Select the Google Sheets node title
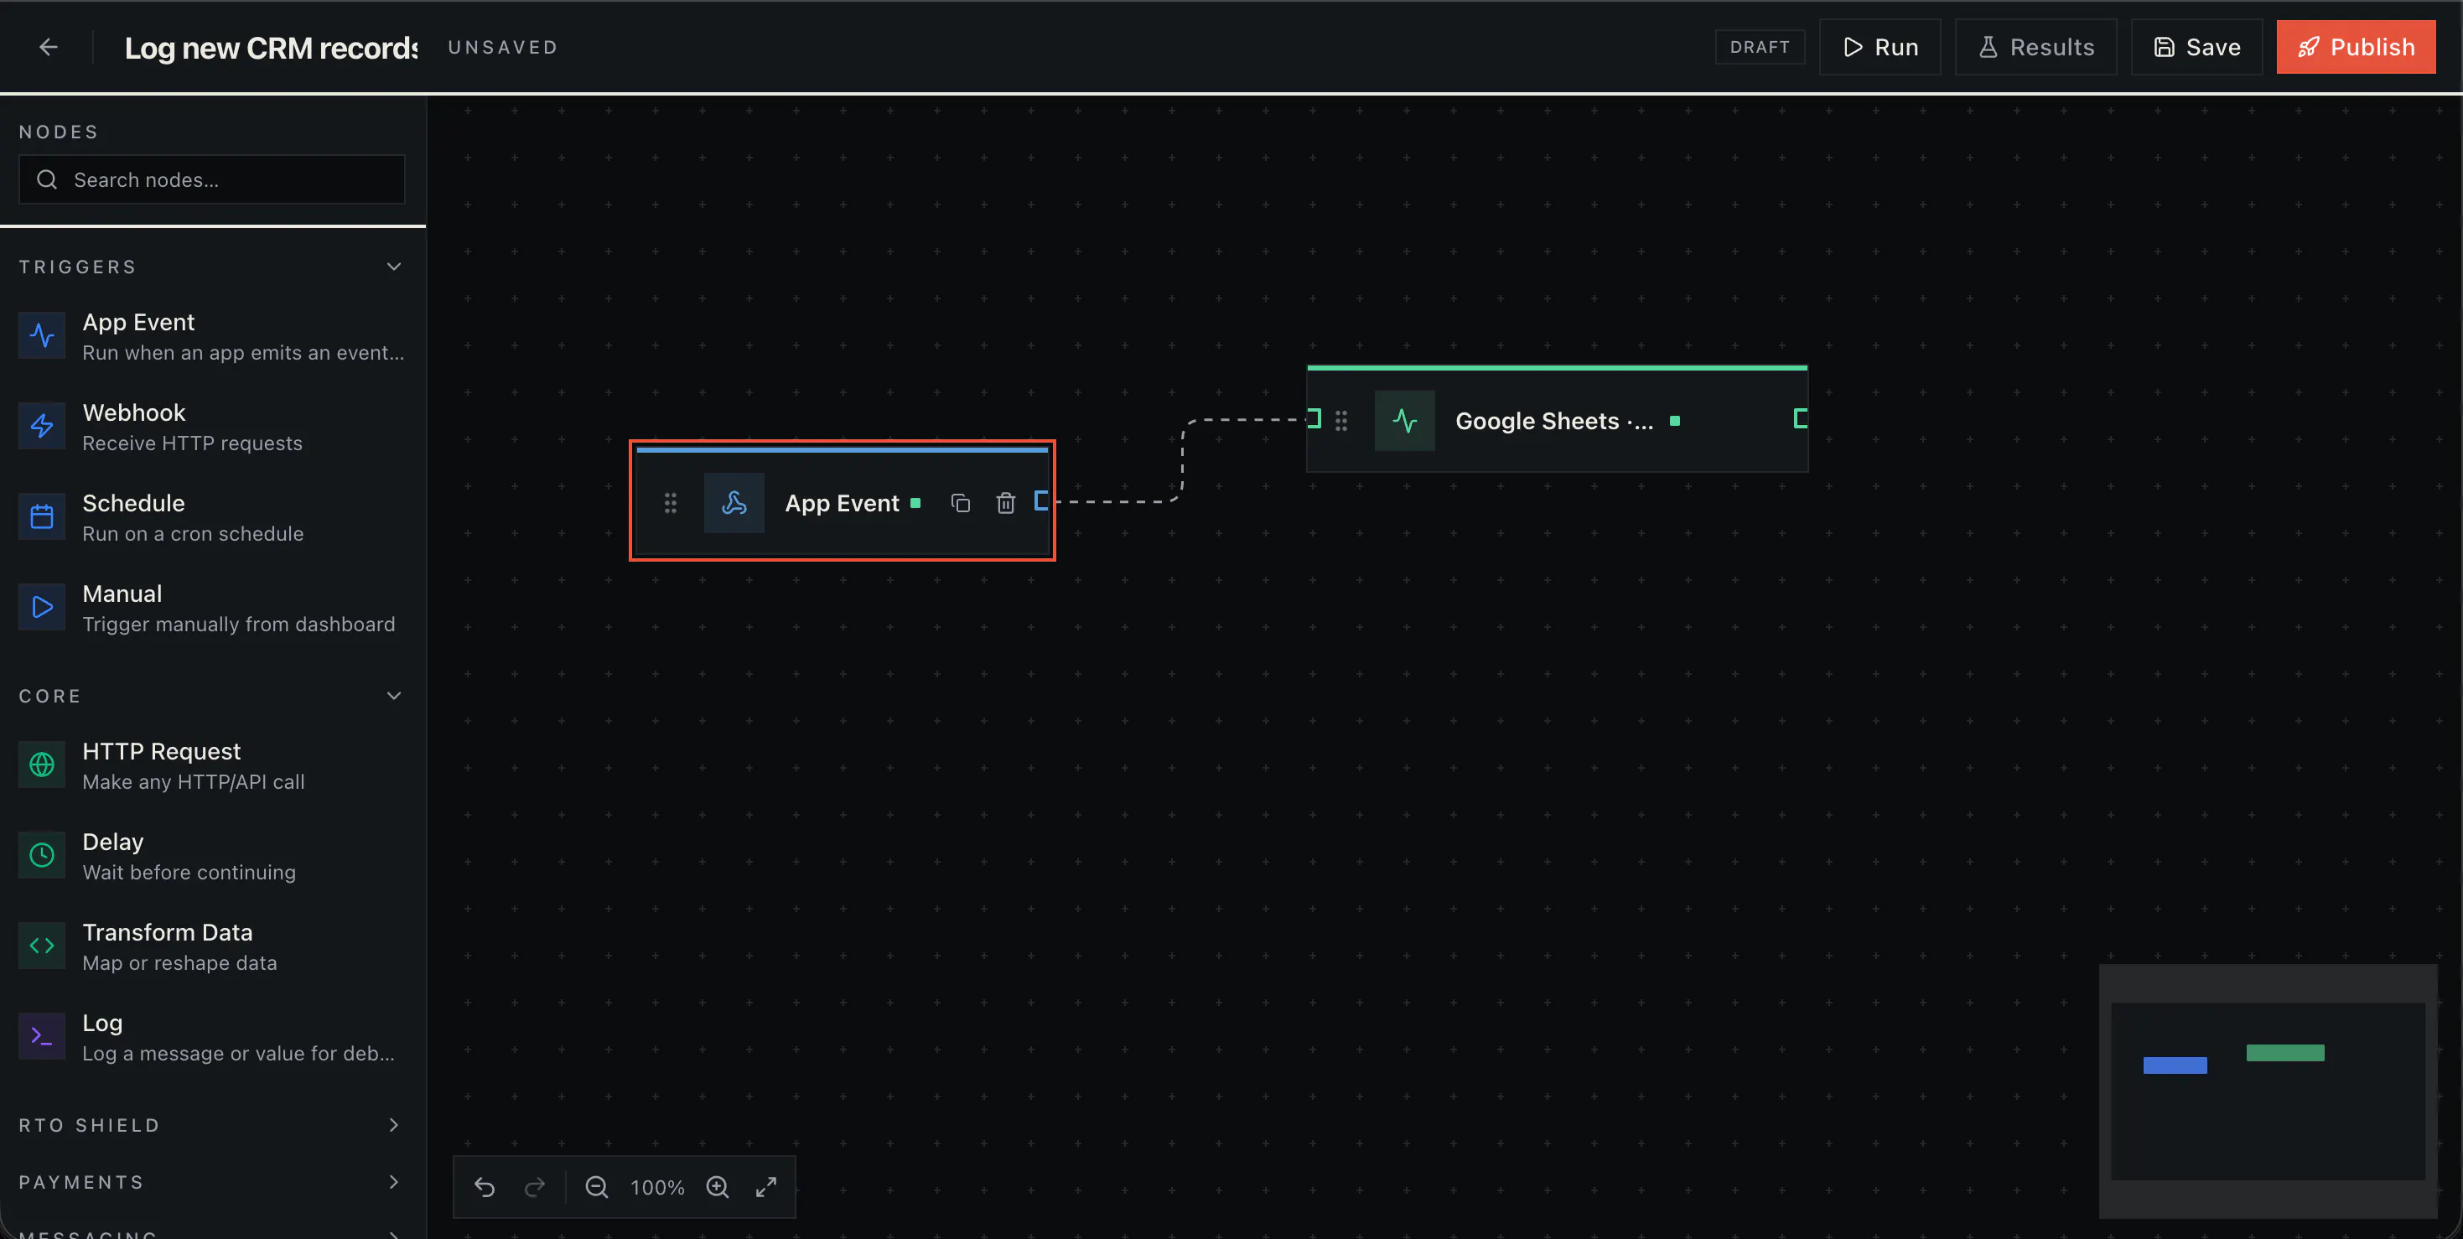Screen dimensions: 2463x1239 click(1553, 422)
